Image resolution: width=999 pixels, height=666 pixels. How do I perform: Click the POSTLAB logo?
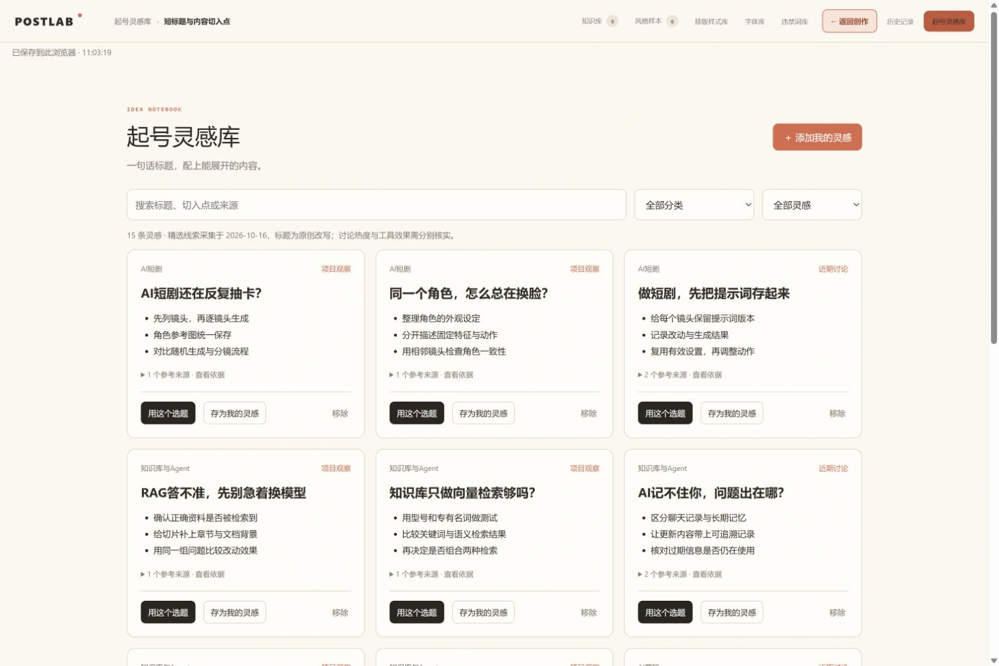pyautogui.click(x=48, y=21)
